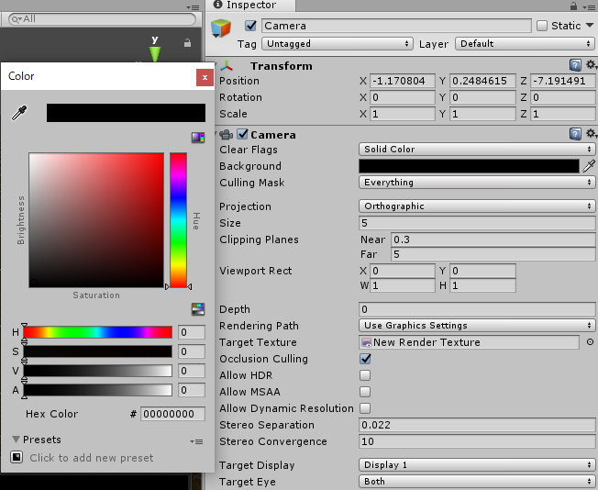
Task: Click to add new preset
Action: pyautogui.click(x=92, y=458)
